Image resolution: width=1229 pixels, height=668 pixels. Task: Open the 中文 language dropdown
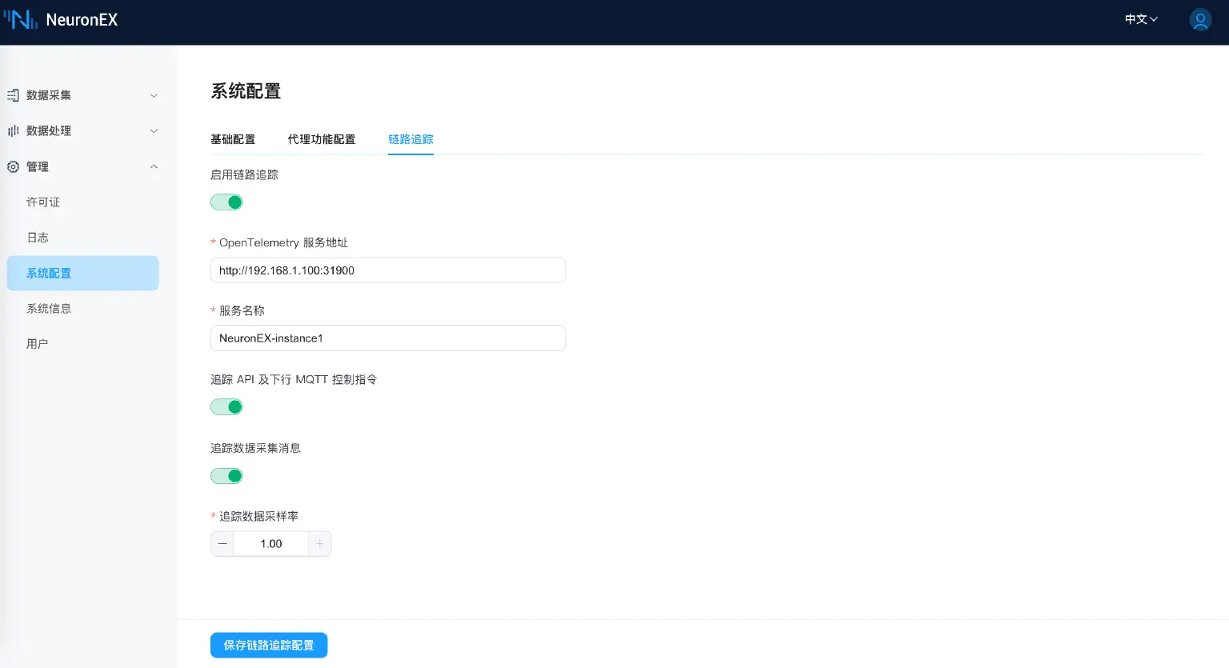pos(1139,19)
